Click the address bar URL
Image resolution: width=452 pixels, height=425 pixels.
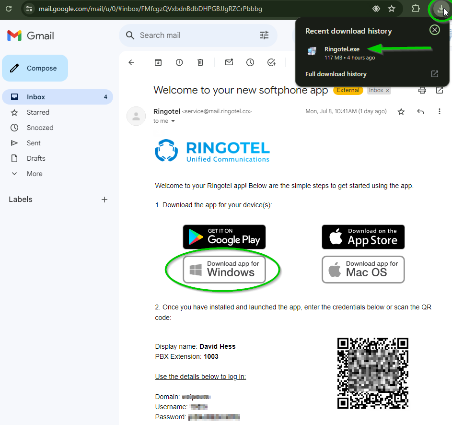[x=151, y=9]
